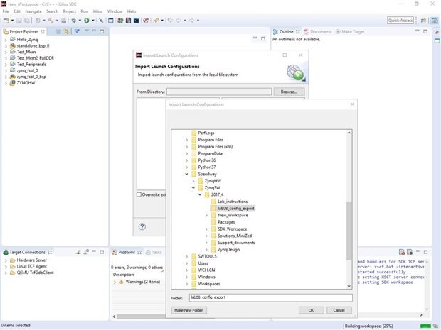Viewport: 441px width, 330px height.
Task: Select the lab08_config_export folder icon
Action: [213, 208]
